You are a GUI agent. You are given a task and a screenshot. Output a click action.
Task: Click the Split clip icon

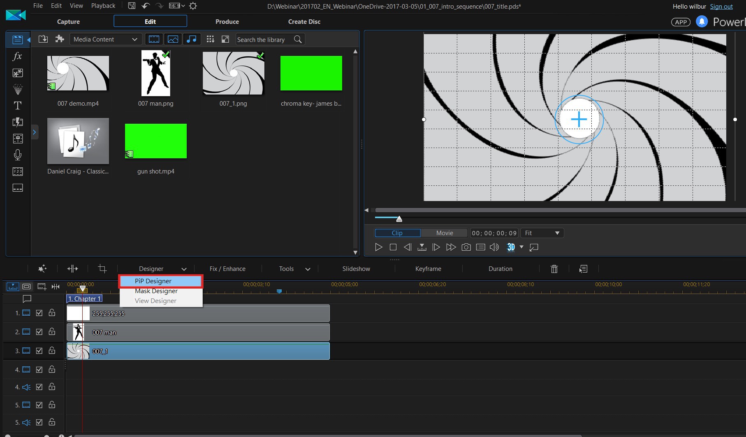pyautogui.click(x=72, y=269)
